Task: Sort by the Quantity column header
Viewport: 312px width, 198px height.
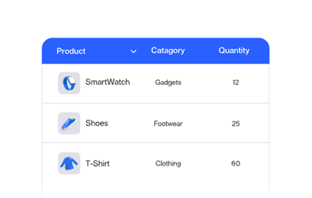Action: 234,51
